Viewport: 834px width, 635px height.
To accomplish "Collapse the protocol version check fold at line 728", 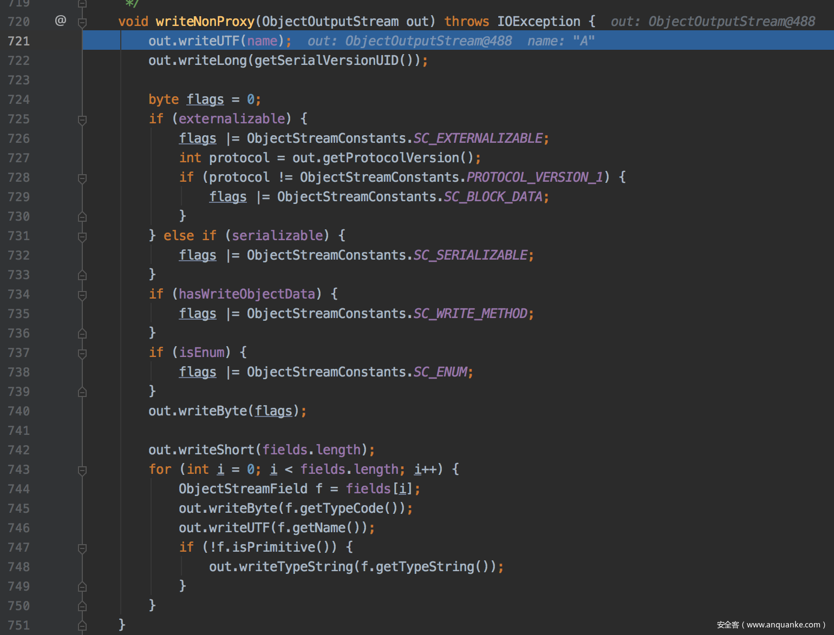I will (82, 178).
